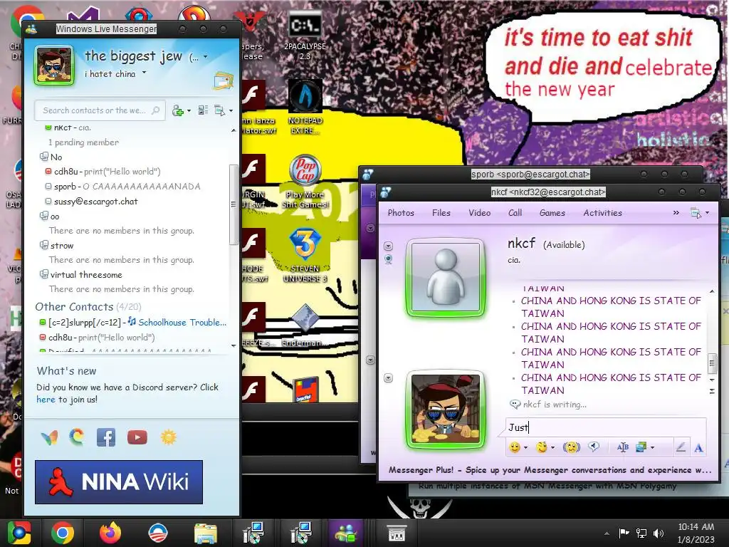
Task: Show more chat toolbar items with the chevron
Action: click(x=676, y=213)
